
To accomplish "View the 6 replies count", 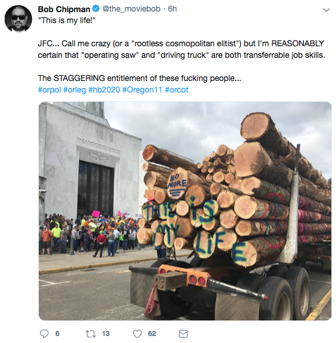I will coord(57,334).
